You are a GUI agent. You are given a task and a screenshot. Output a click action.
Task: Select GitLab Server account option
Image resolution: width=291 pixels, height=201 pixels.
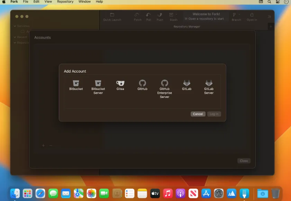pos(209,87)
